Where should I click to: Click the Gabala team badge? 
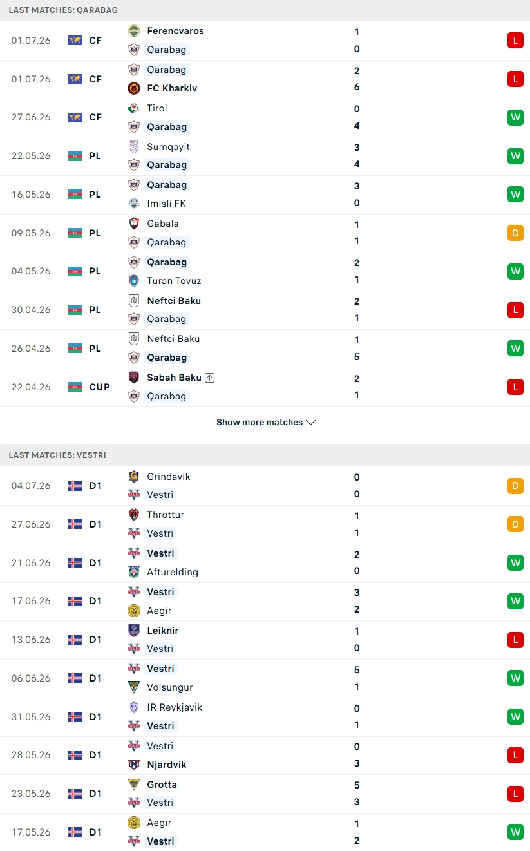[x=134, y=224]
